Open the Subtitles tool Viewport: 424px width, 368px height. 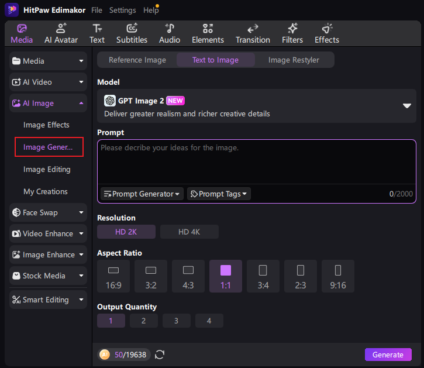tap(132, 34)
